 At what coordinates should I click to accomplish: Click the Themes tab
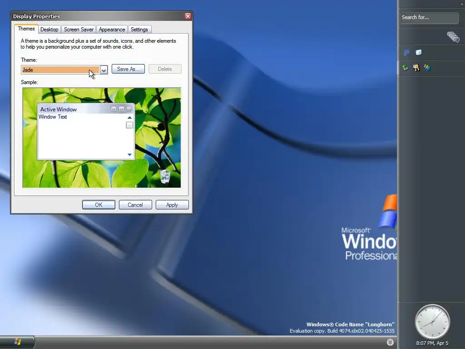pyautogui.click(x=26, y=29)
